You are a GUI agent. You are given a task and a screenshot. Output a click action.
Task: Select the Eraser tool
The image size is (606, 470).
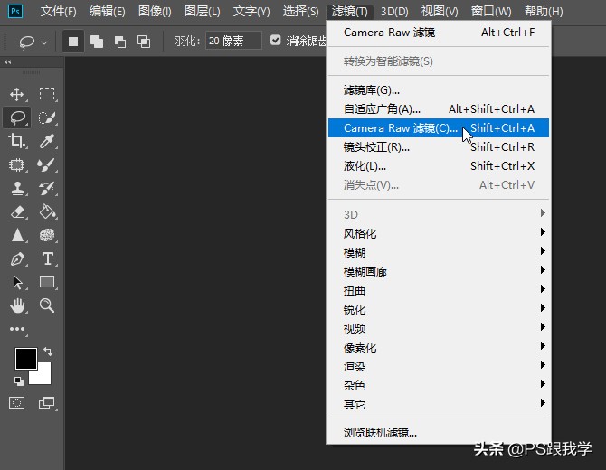pos(17,212)
